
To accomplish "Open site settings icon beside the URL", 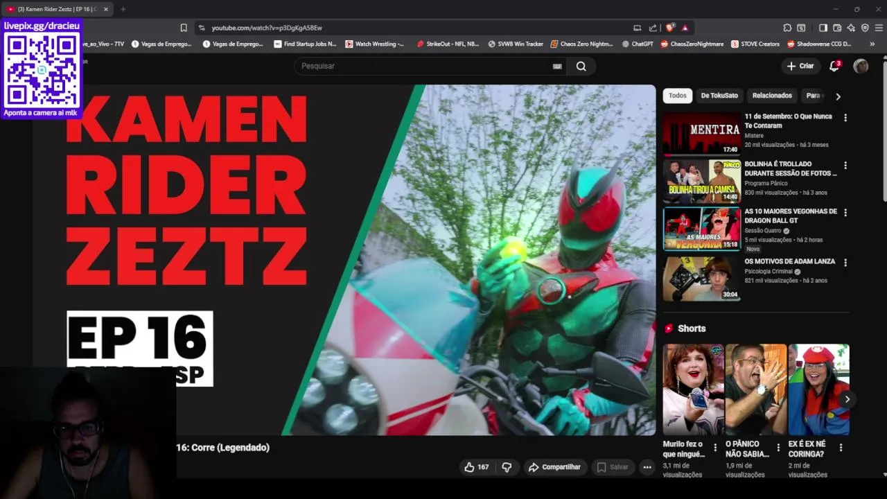I will coord(202,28).
